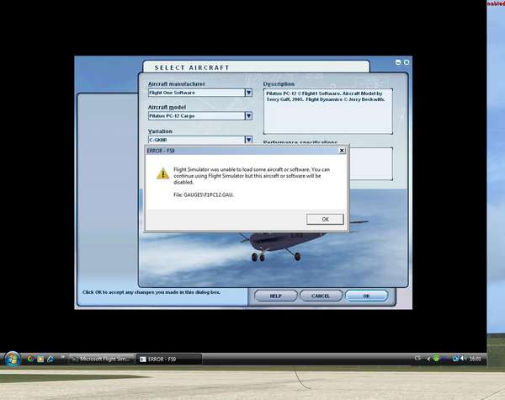Viewport: 505px width, 400px height.
Task: Click the C-GKBR variation field
Action: point(196,140)
